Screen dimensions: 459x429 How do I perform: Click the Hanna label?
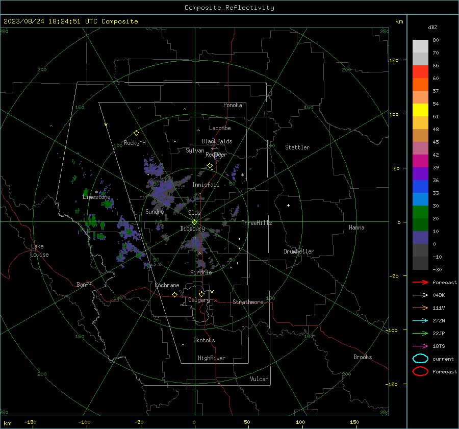[x=356, y=228]
